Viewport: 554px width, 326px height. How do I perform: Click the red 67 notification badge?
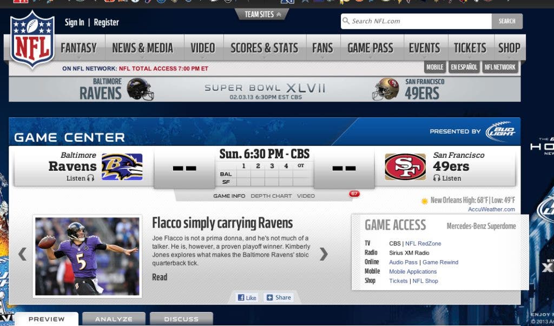[354, 194]
